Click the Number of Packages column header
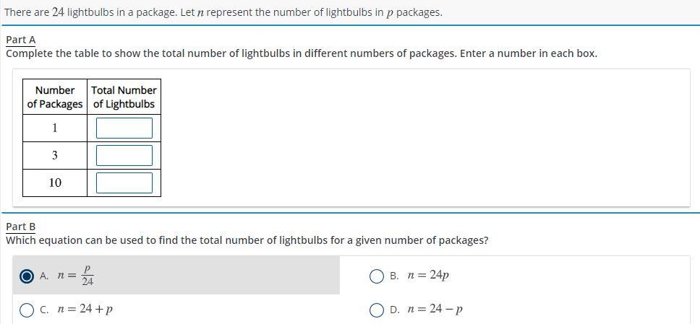 pos(55,97)
